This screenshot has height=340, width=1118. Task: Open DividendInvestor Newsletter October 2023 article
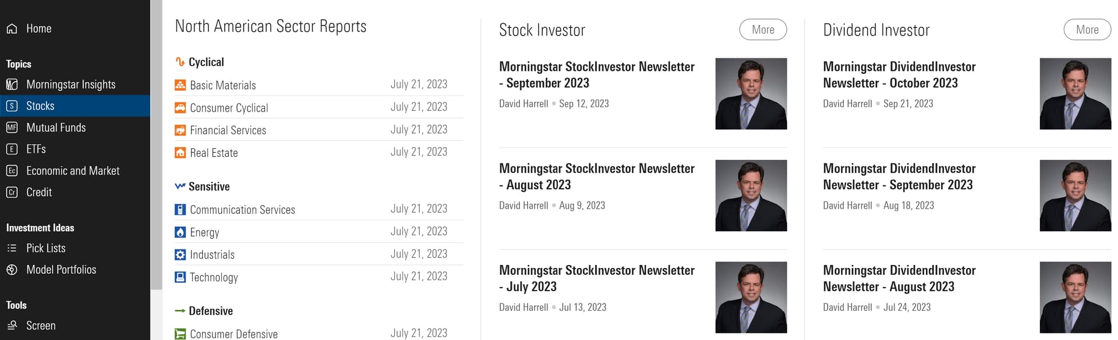click(x=900, y=75)
